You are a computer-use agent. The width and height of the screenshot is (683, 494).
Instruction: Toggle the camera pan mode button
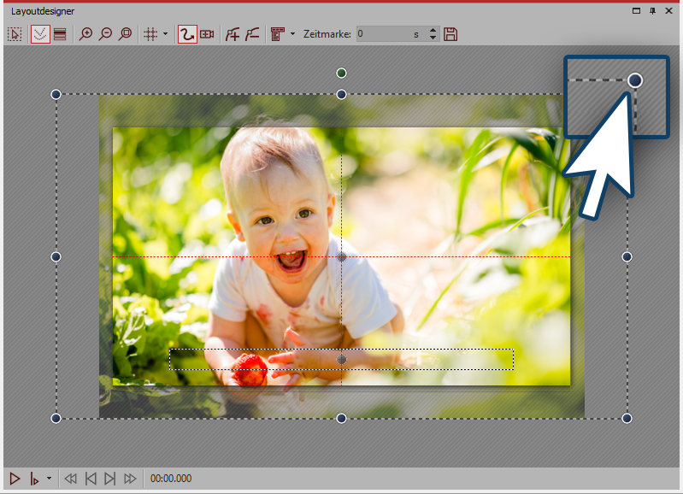point(207,34)
